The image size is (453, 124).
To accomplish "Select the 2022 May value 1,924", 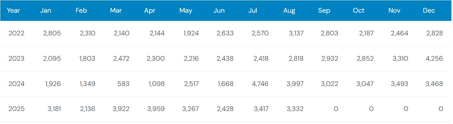I will click(x=191, y=33).
